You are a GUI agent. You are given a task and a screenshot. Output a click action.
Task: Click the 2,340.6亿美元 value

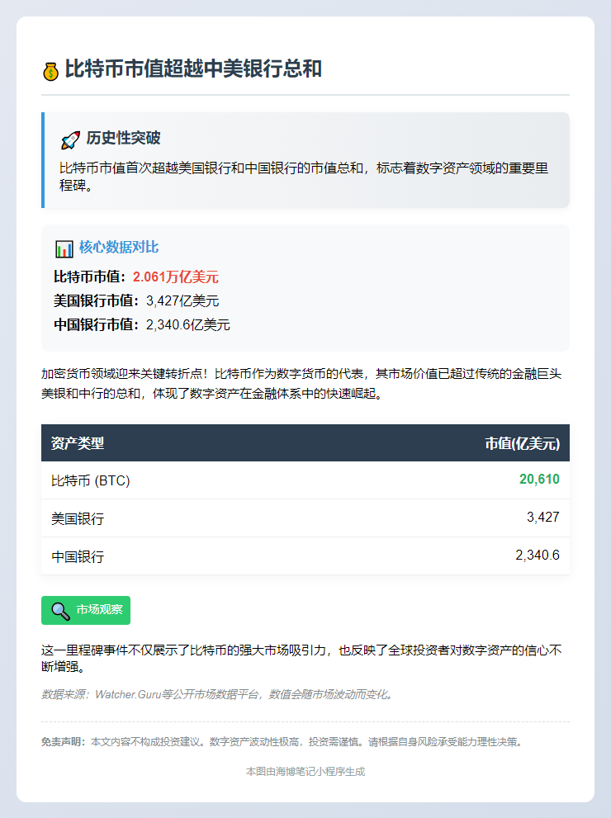(188, 325)
